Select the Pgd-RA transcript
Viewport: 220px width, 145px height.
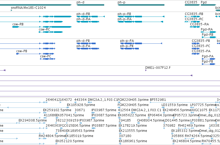[208, 32]
